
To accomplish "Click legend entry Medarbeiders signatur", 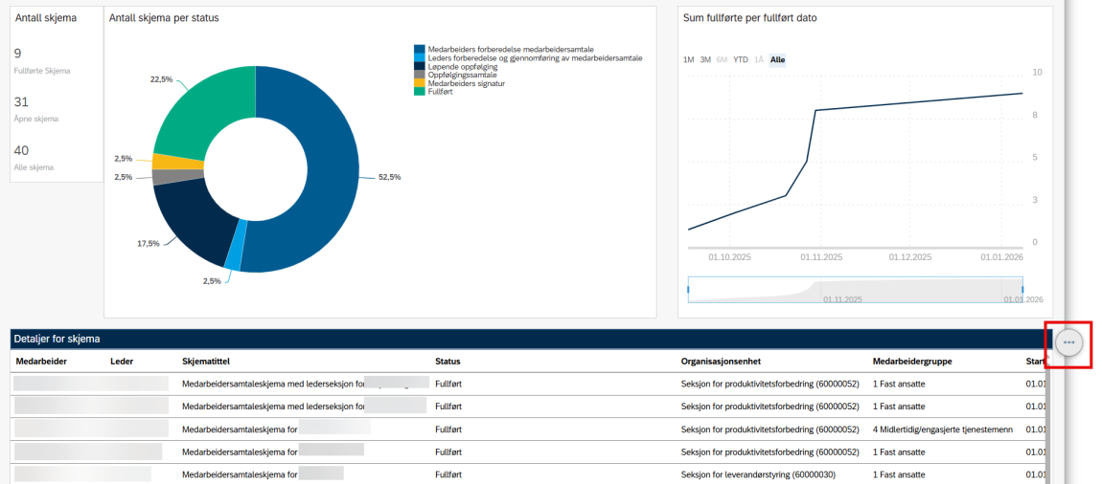I will tap(466, 83).
